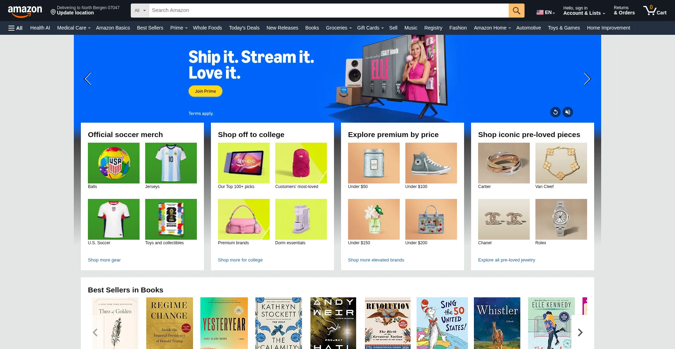The image size is (675, 349).
Task: Open Under $50 candle thumbnail
Action: (x=374, y=163)
